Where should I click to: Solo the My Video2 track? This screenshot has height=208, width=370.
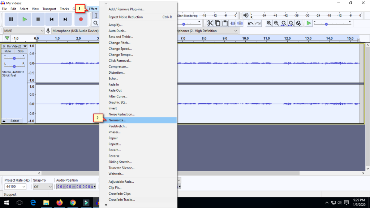pyautogui.click(x=21, y=51)
